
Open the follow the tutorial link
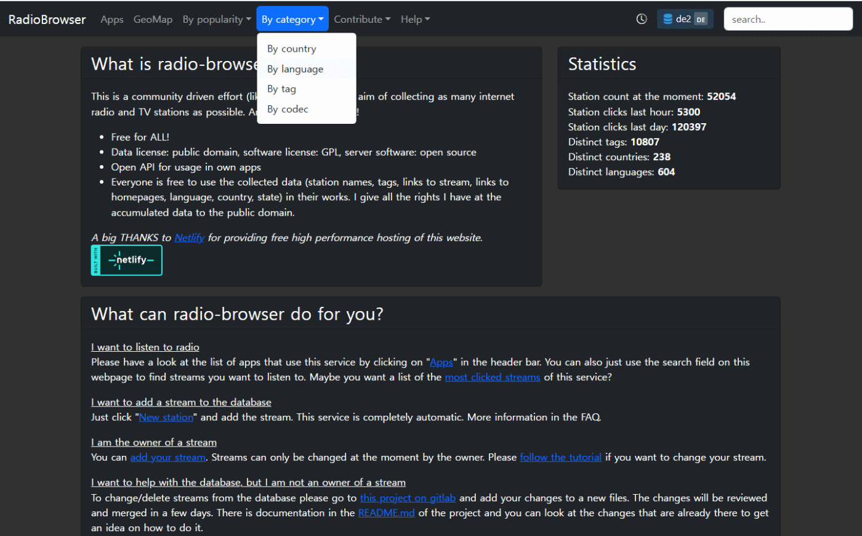coord(560,457)
